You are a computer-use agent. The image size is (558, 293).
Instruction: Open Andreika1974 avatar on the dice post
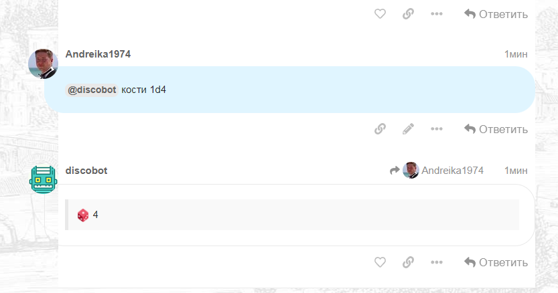pyautogui.click(x=43, y=64)
